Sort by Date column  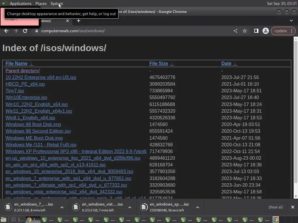(229, 64)
